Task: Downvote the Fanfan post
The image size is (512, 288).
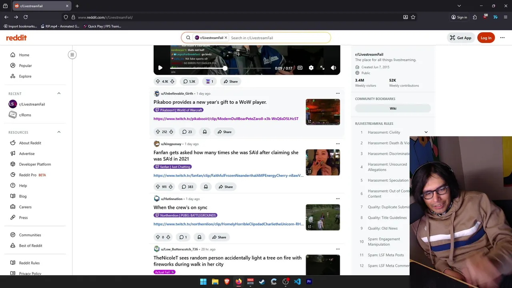Action: click(x=171, y=187)
